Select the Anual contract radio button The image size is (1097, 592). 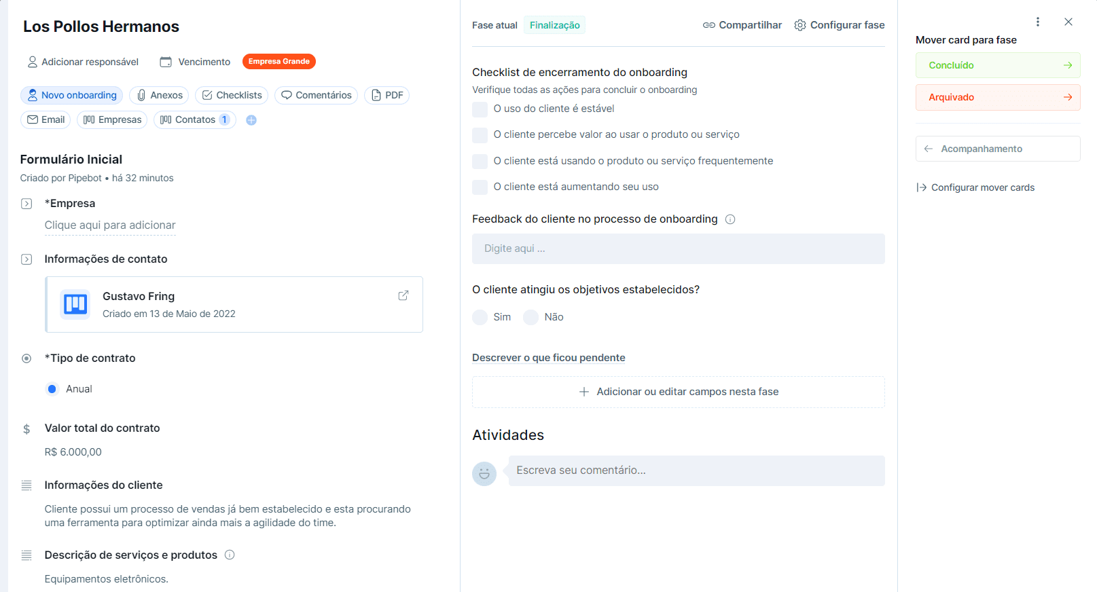(x=52, y=389)
